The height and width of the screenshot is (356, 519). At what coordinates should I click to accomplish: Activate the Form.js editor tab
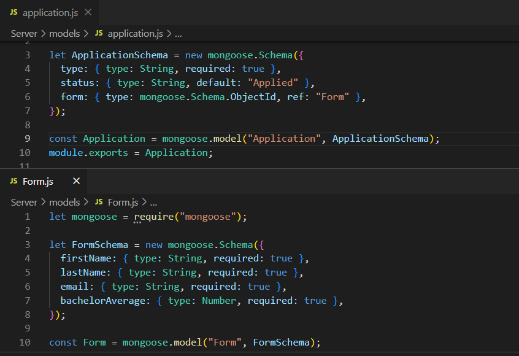point(38,181)
